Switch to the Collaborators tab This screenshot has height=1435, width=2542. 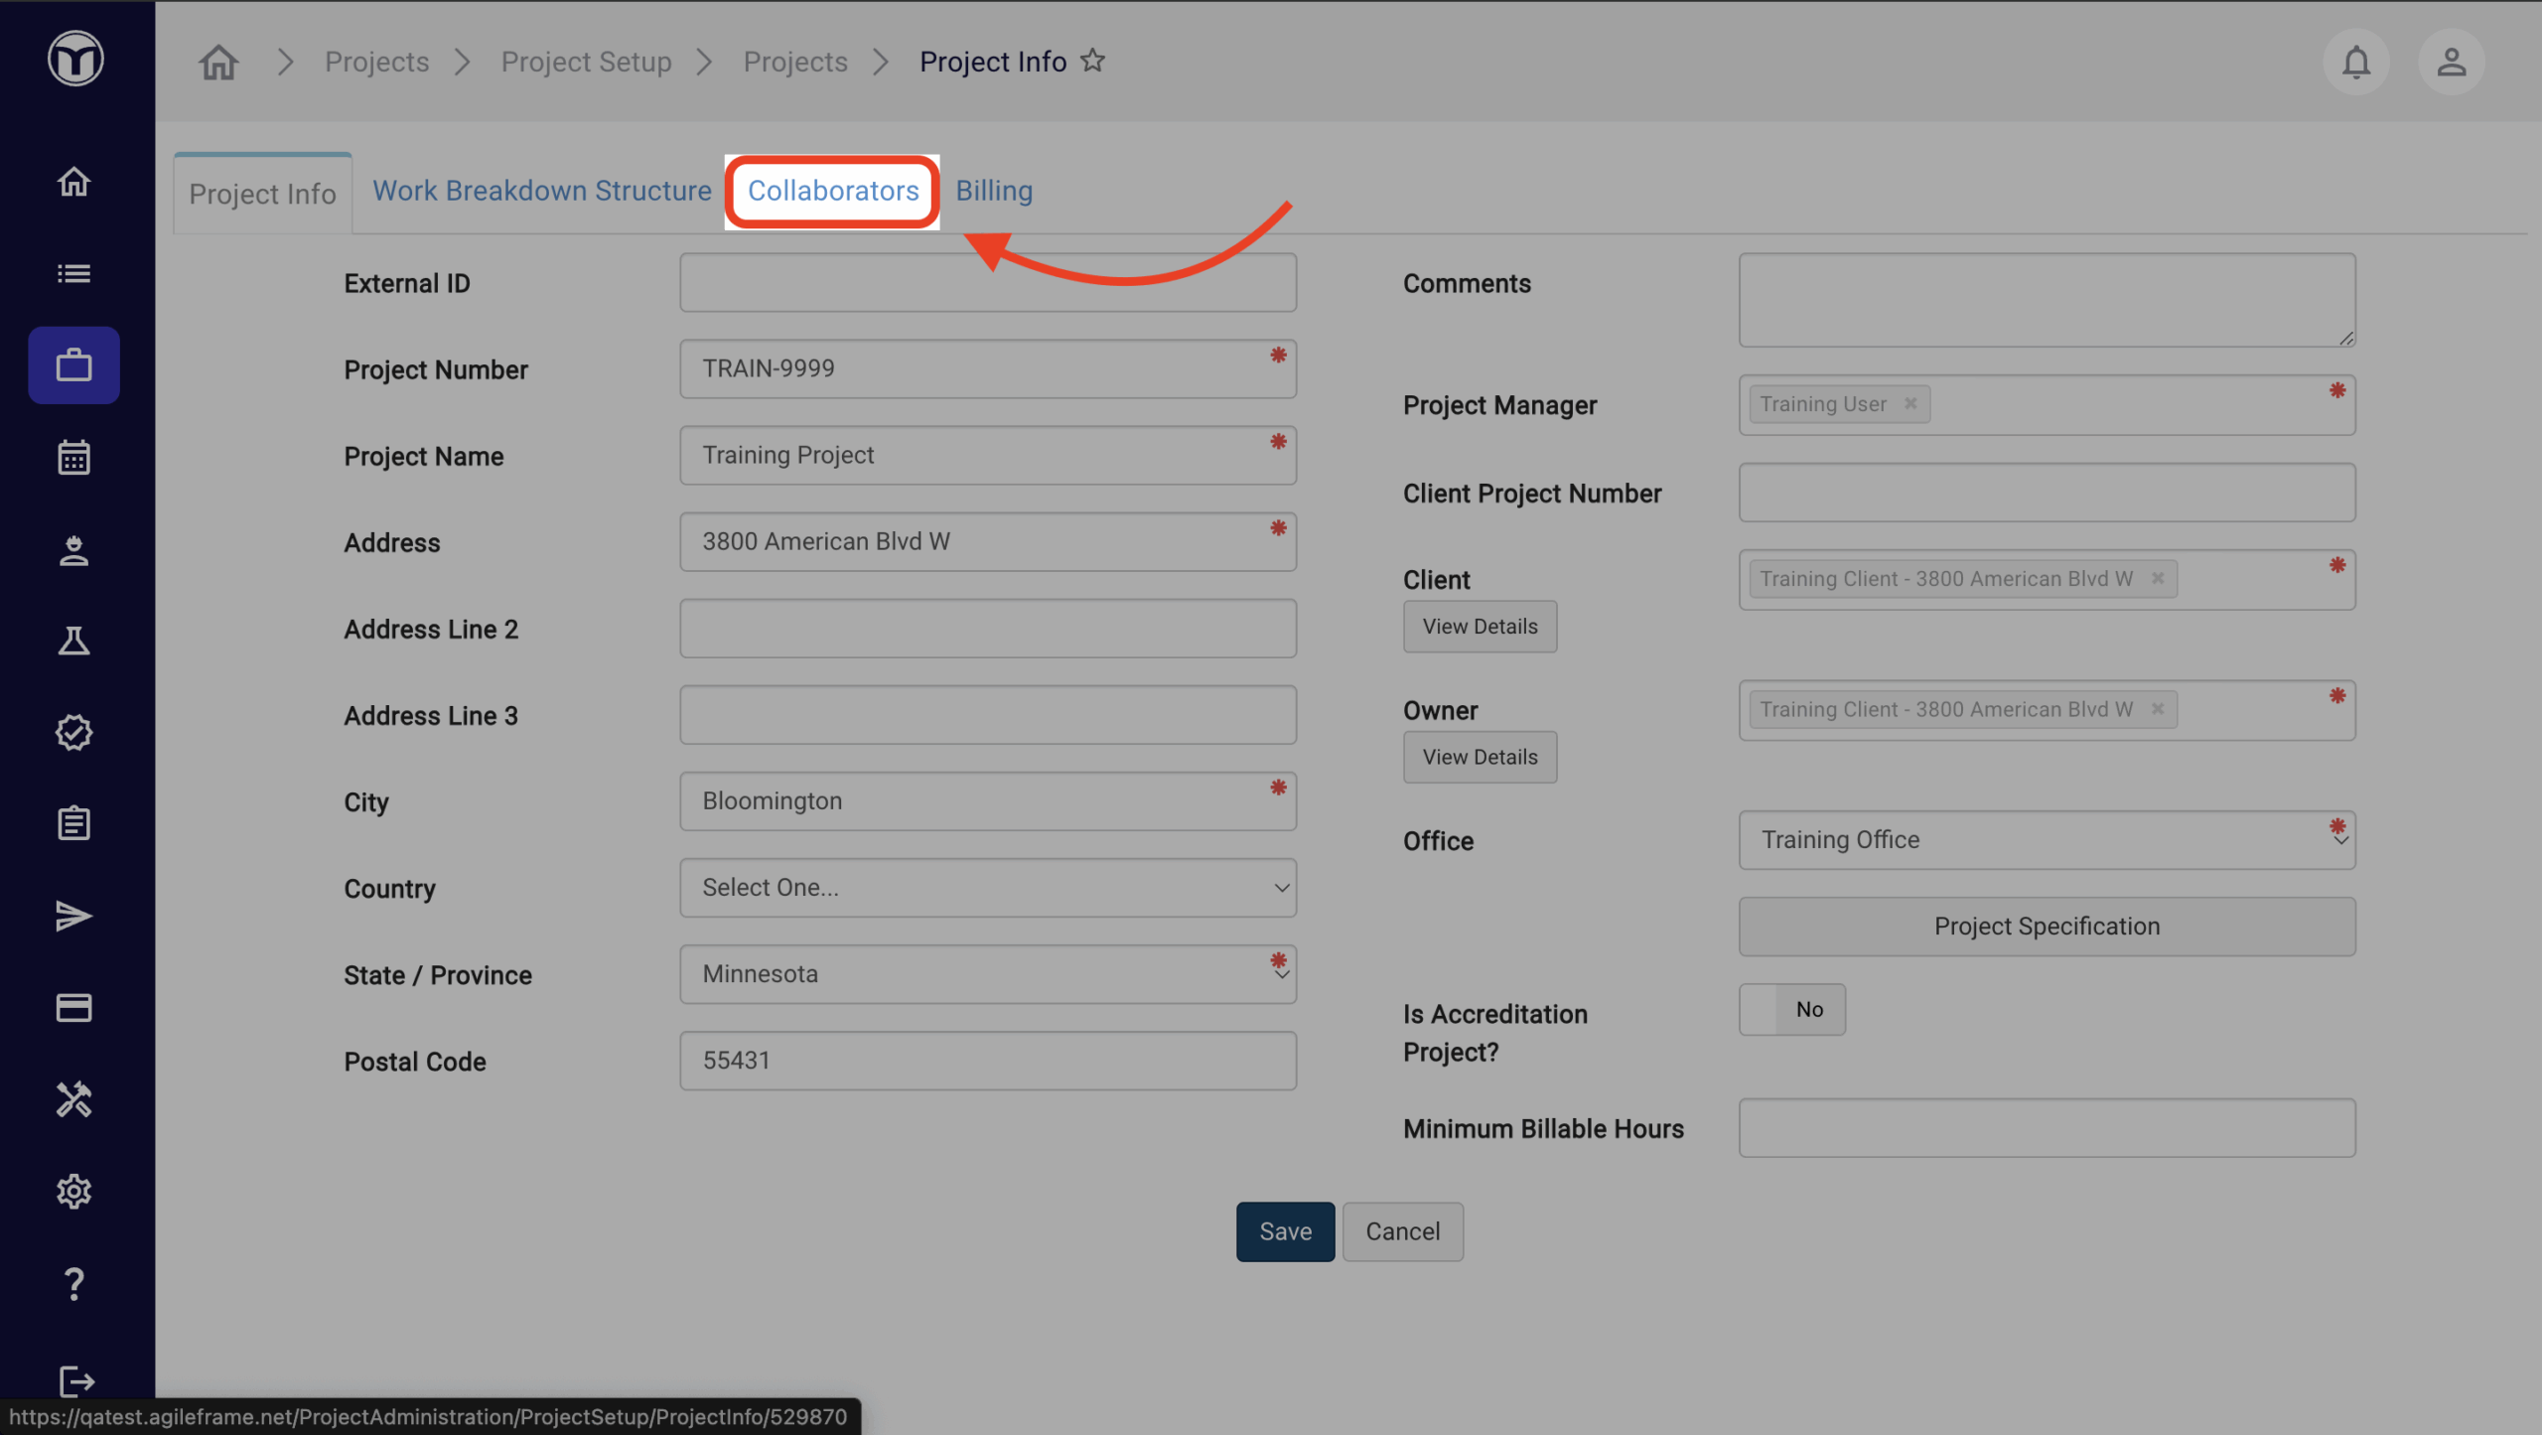[832, 191]
